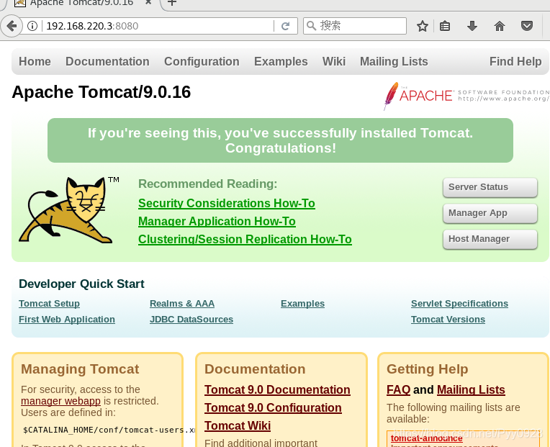Close the Apache Tomcat tab

click(148, 2)
